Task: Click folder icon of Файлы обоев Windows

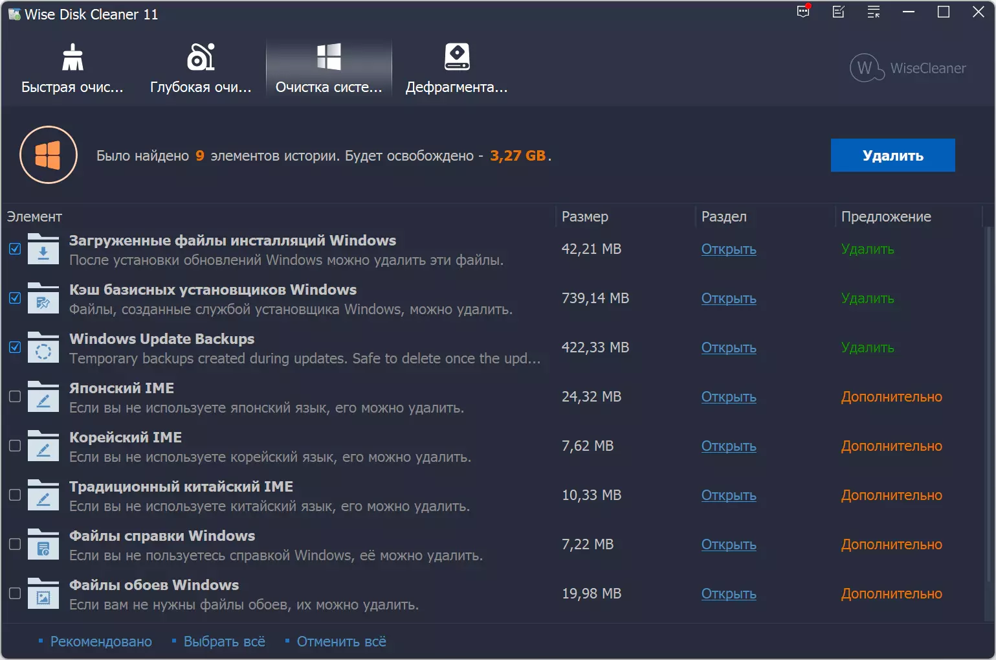Action: tap(43, 594)
